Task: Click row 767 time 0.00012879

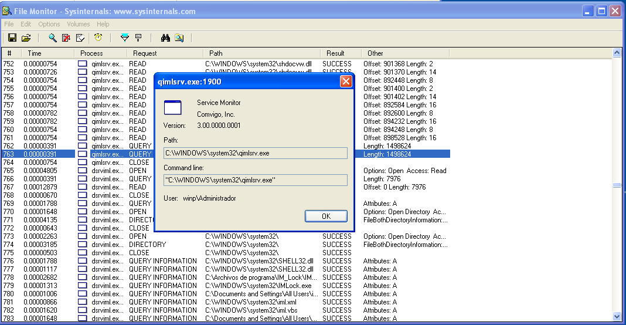Action: pos(40,187)
